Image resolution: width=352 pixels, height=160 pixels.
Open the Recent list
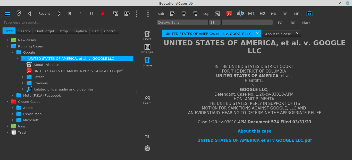44,14
